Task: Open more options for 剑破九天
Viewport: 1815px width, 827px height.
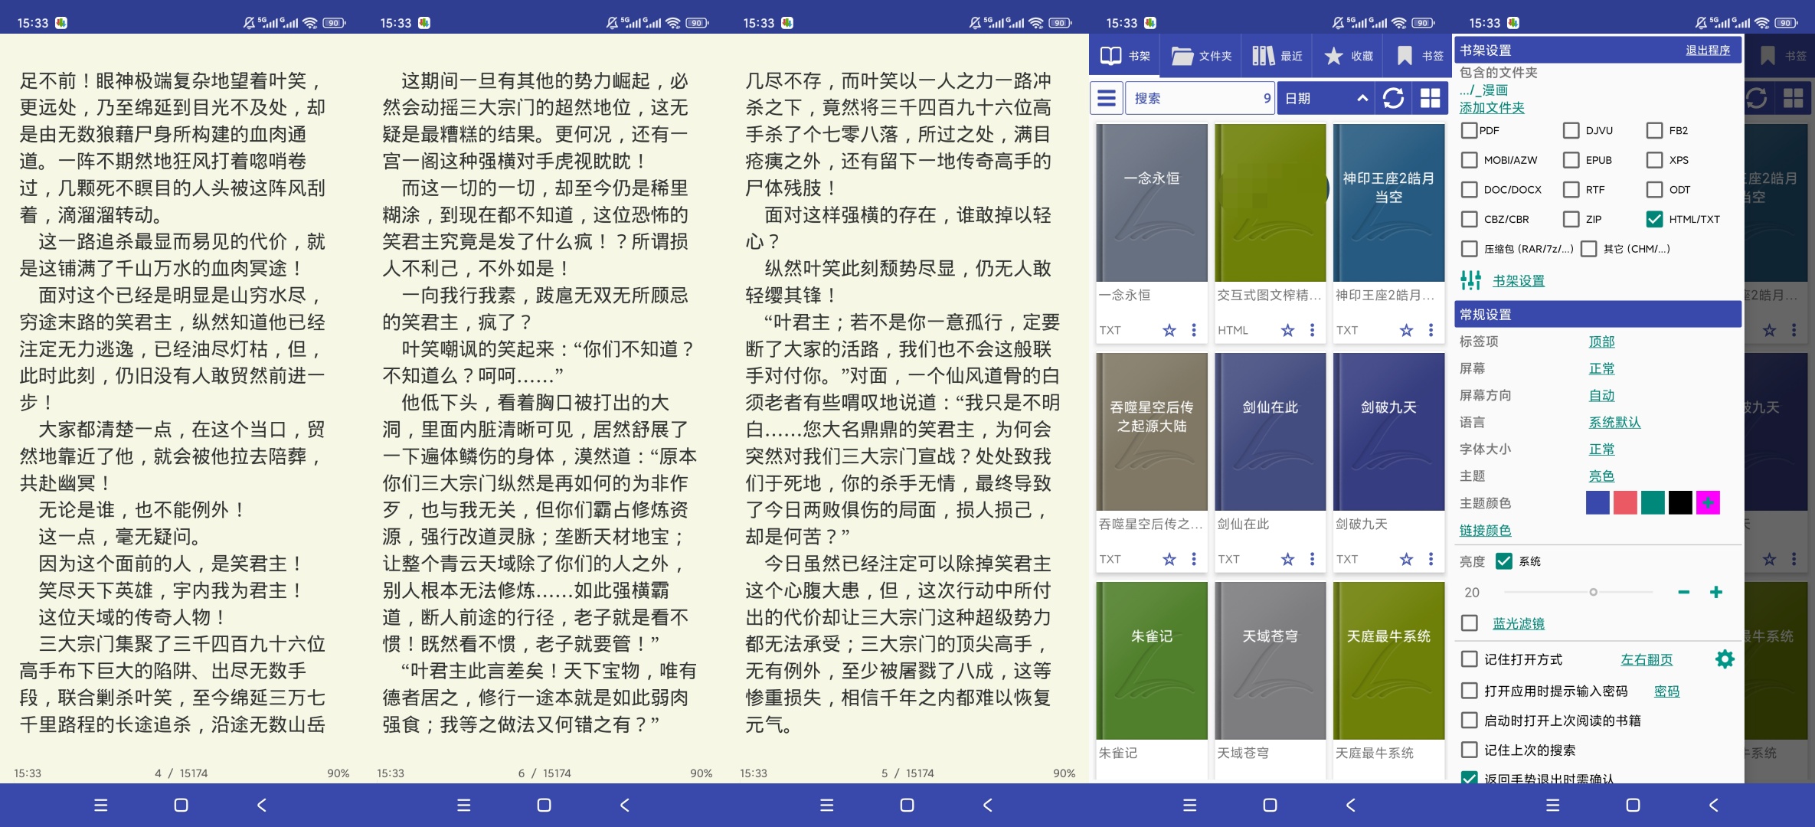Action: click(1431, 559)
